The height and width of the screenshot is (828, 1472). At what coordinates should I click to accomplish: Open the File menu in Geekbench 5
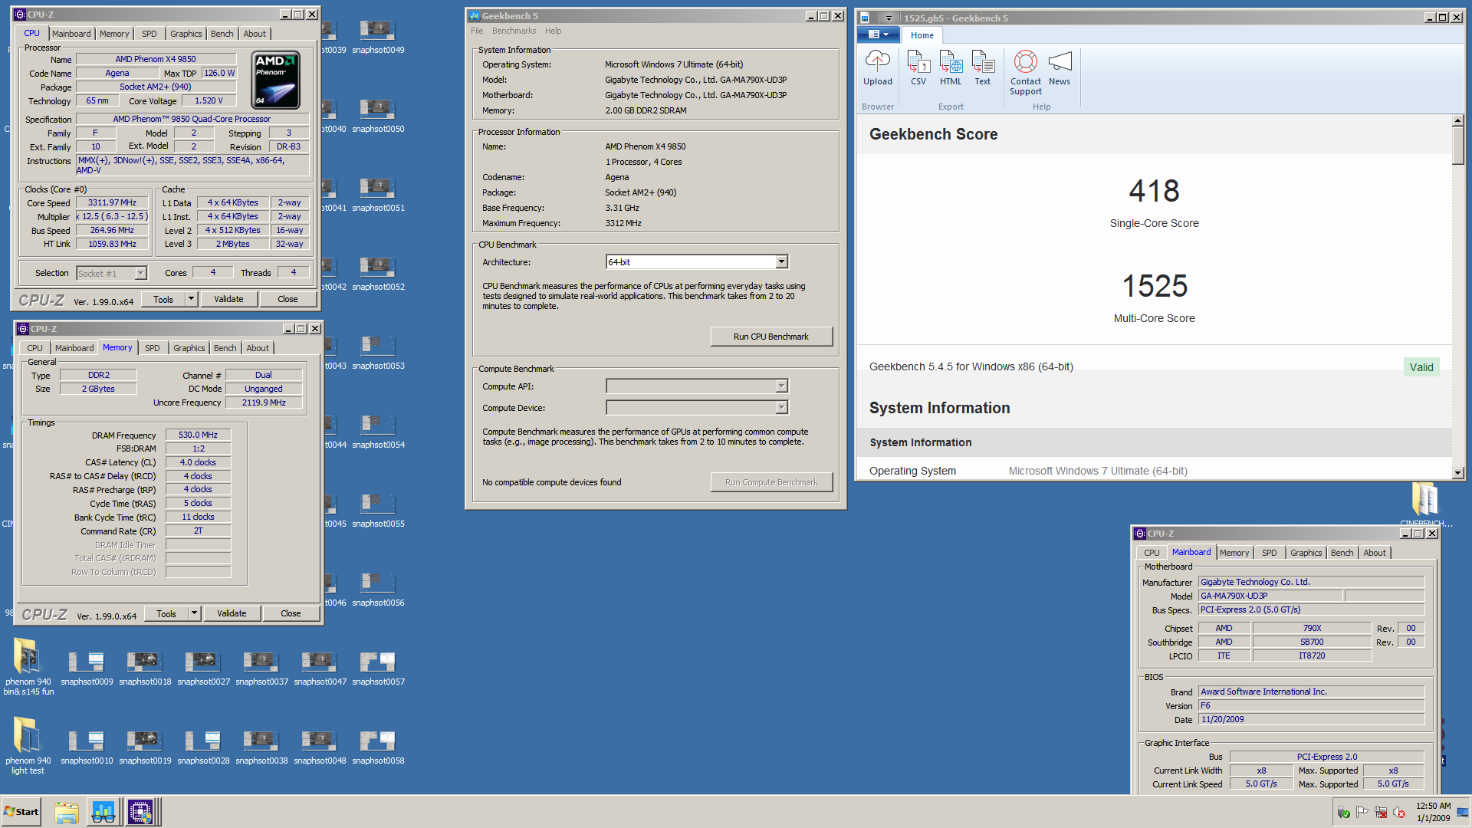click(477, 31)
